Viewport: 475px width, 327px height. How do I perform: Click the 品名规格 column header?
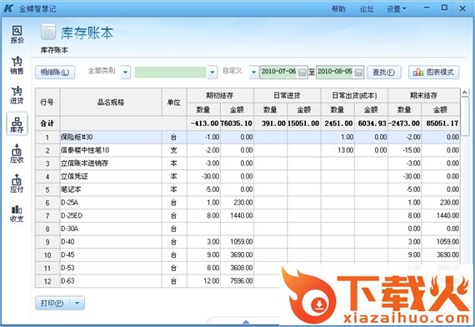coord(111,103)
